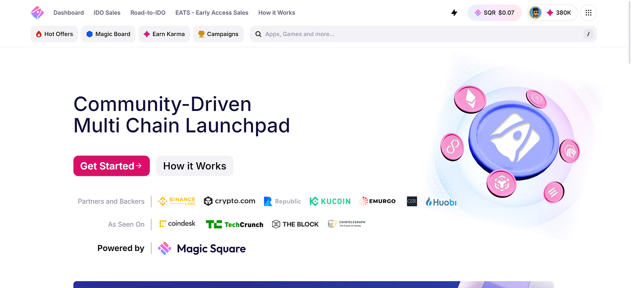632x288 pixels.
Task: Click the pink Get Started button
Action: point(112,166)
